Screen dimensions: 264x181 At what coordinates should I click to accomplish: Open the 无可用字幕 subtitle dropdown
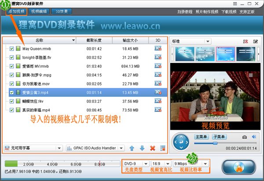[33, 148]
